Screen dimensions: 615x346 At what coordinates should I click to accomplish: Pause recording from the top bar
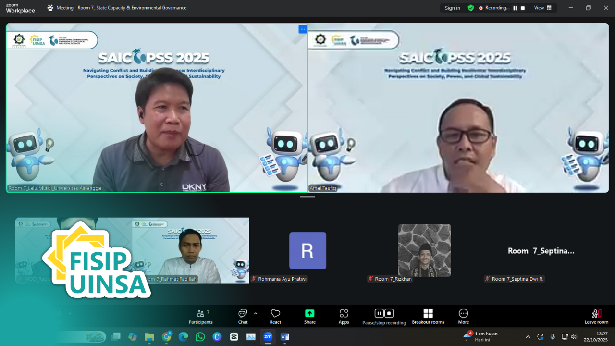tap(515, 8)
